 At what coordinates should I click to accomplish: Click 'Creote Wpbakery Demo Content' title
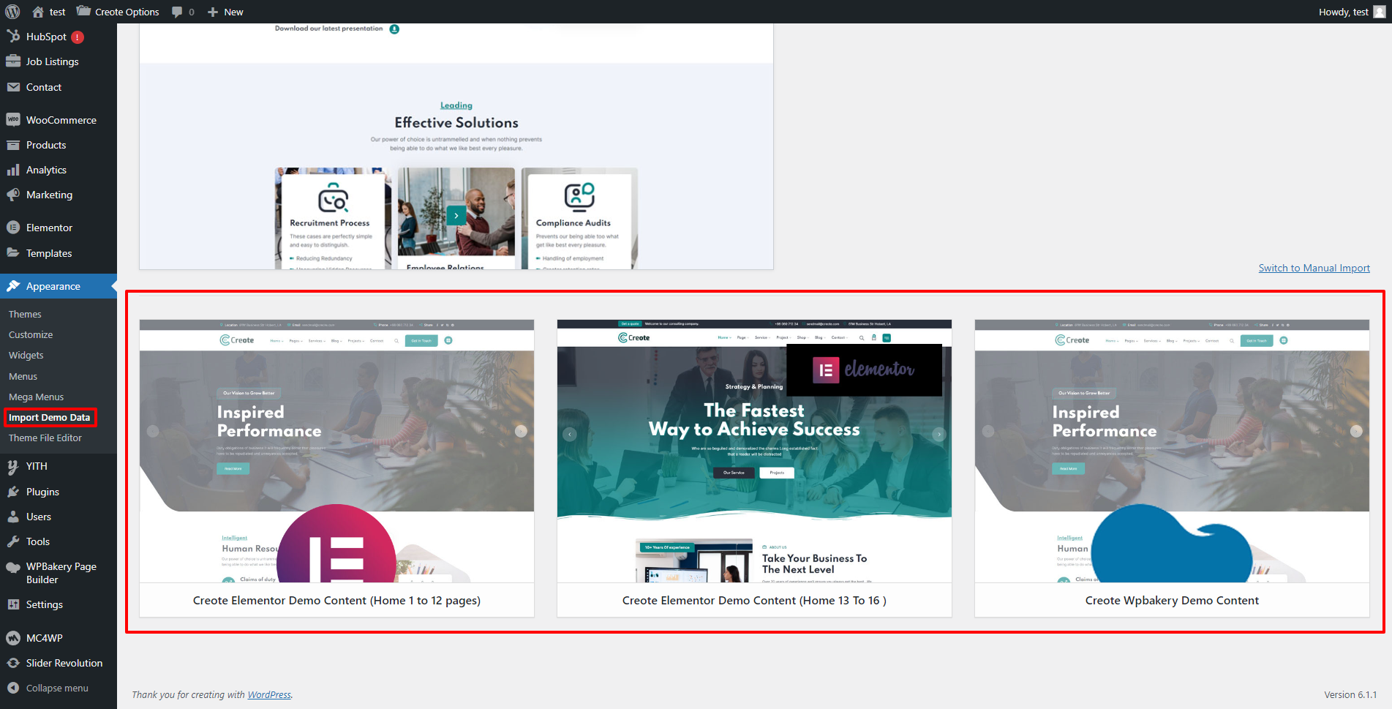(1172, 600)
